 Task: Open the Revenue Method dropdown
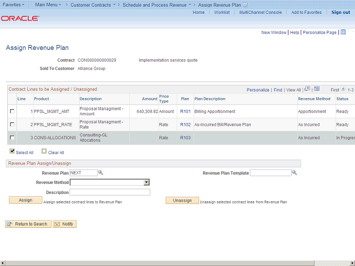coord(146,182)
